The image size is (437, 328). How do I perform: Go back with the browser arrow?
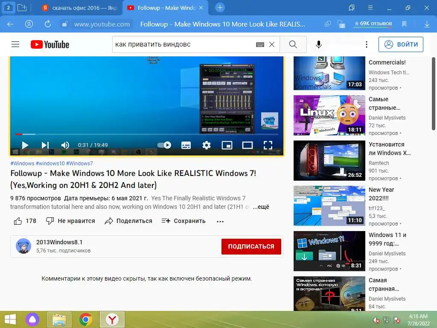click(10, 24)
